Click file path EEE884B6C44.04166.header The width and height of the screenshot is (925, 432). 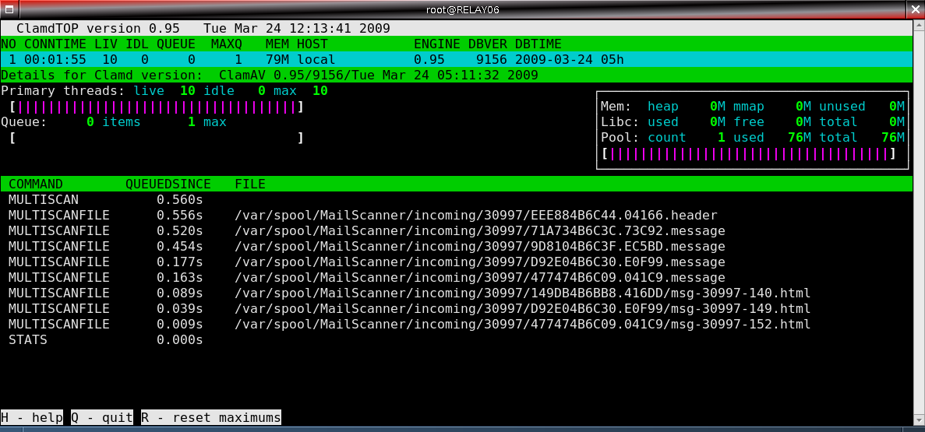coord(476,215)
